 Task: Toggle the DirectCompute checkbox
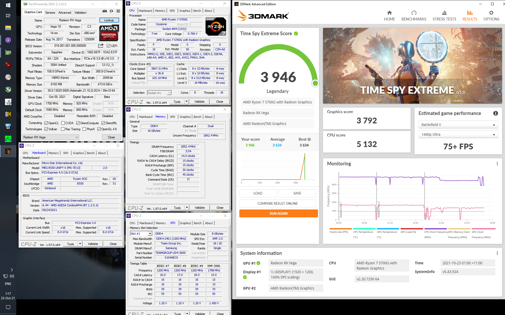[78, 123]
